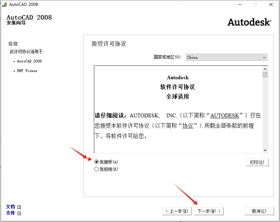Click the arrow icon next to 支持
This screenshot has height=222, width=280.
click(19, 213)
